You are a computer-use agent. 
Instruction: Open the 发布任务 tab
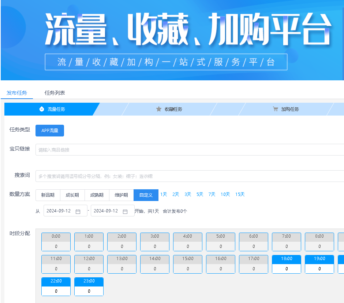[x=17, y=93]
